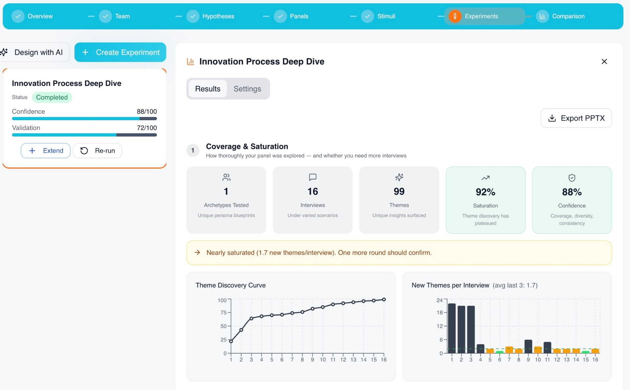Click the re-run circular arrow icon
630x390 pixels.
(84, 150)
